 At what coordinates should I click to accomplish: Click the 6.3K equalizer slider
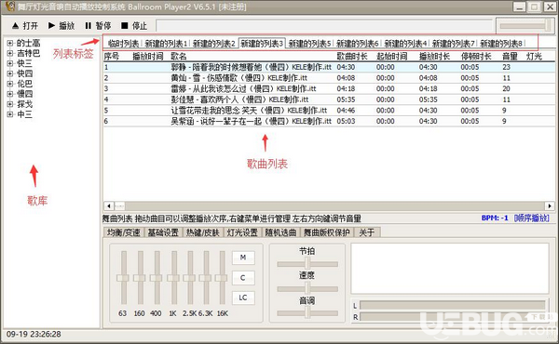pos(206,278)
